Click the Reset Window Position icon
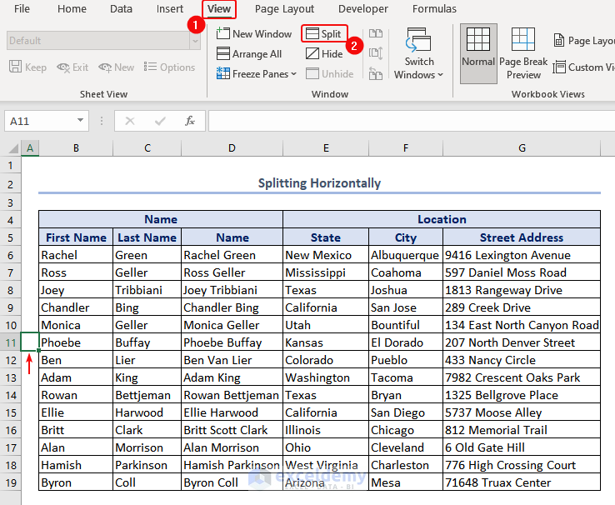This screenshot has height=505, width=615. tap(376, 73)
